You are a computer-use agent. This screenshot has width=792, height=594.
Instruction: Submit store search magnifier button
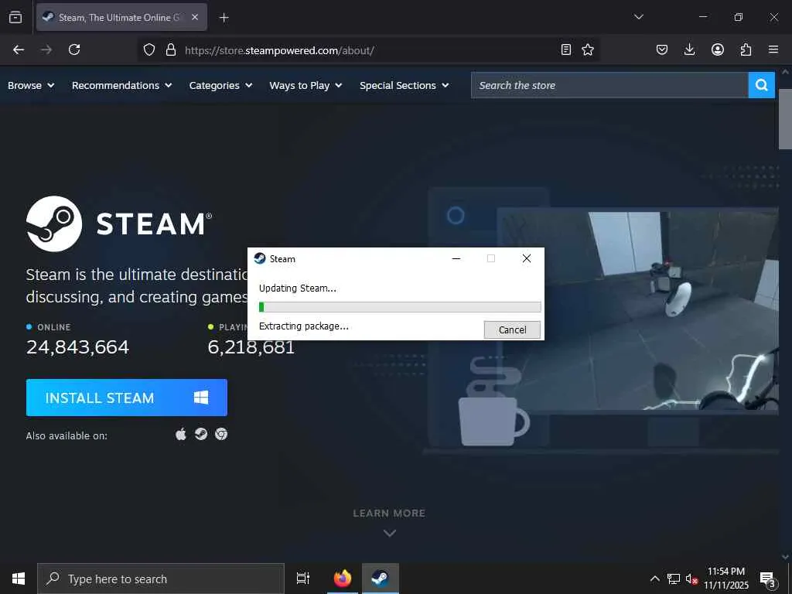coord(761,85)
